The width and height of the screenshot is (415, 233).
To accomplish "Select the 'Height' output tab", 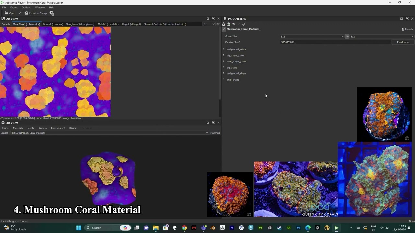I will pos(131,24).
